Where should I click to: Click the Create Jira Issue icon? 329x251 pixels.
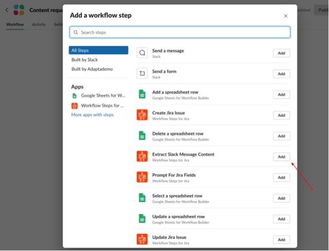pyautogui.click(x=142, y=115)
